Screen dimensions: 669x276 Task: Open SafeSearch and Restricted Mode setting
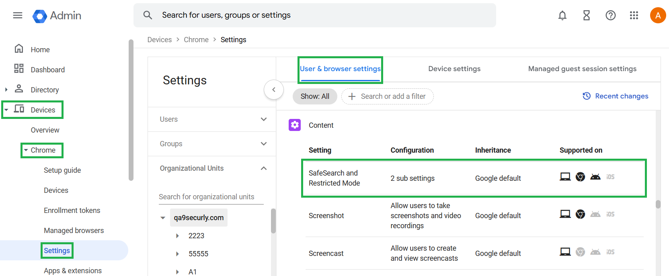tap(474, 178)
